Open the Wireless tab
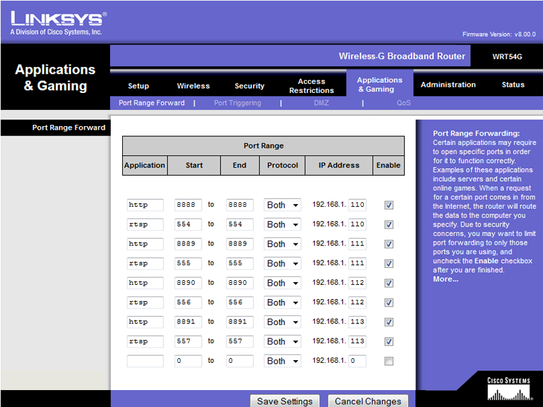 (x=193, y=86)
